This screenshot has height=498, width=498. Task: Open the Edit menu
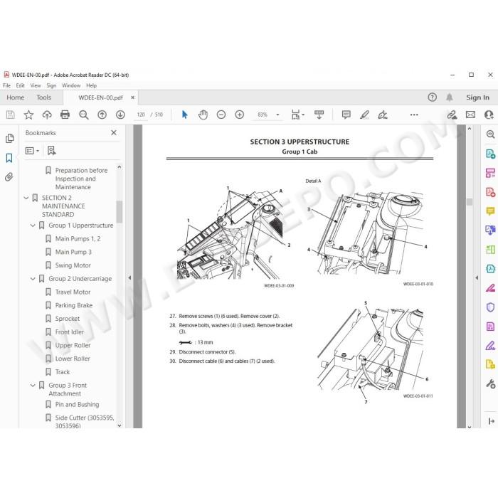tap(21, 85)
